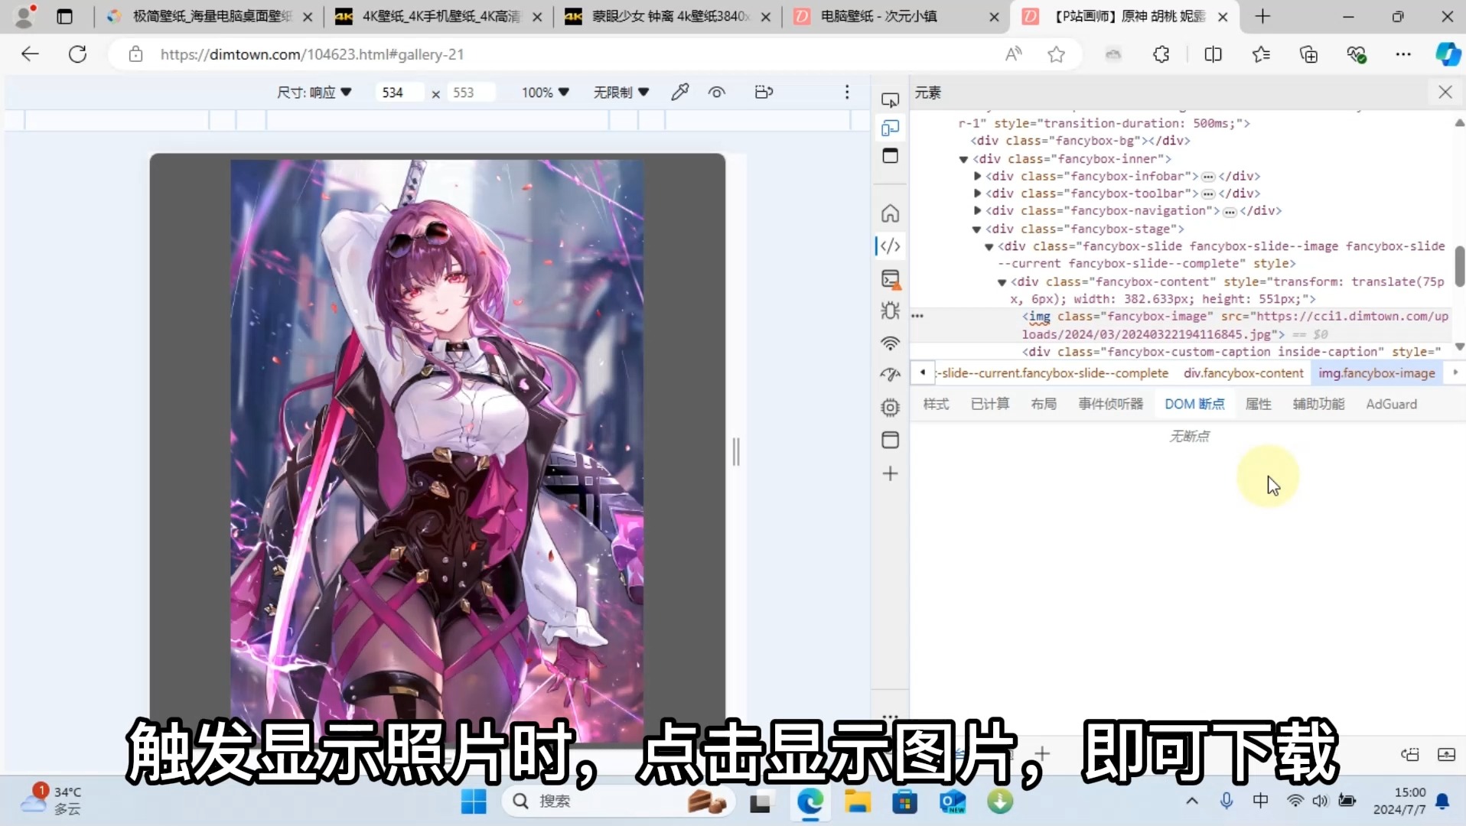Click the viewport side resize handle
Viewport: 1466px width, 826px height.
pos(736,452)
